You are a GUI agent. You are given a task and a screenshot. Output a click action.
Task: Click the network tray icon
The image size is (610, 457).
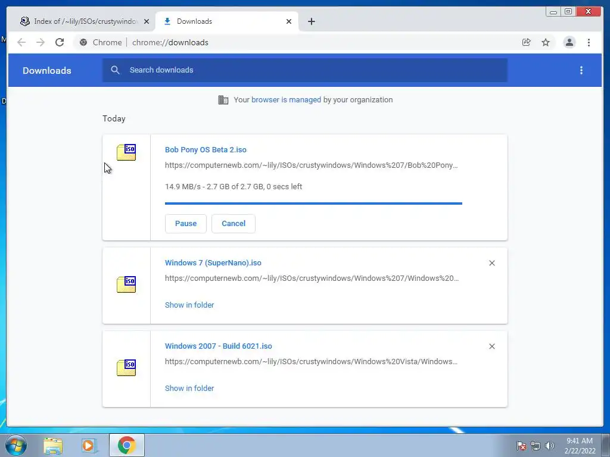tap(536, 446)
